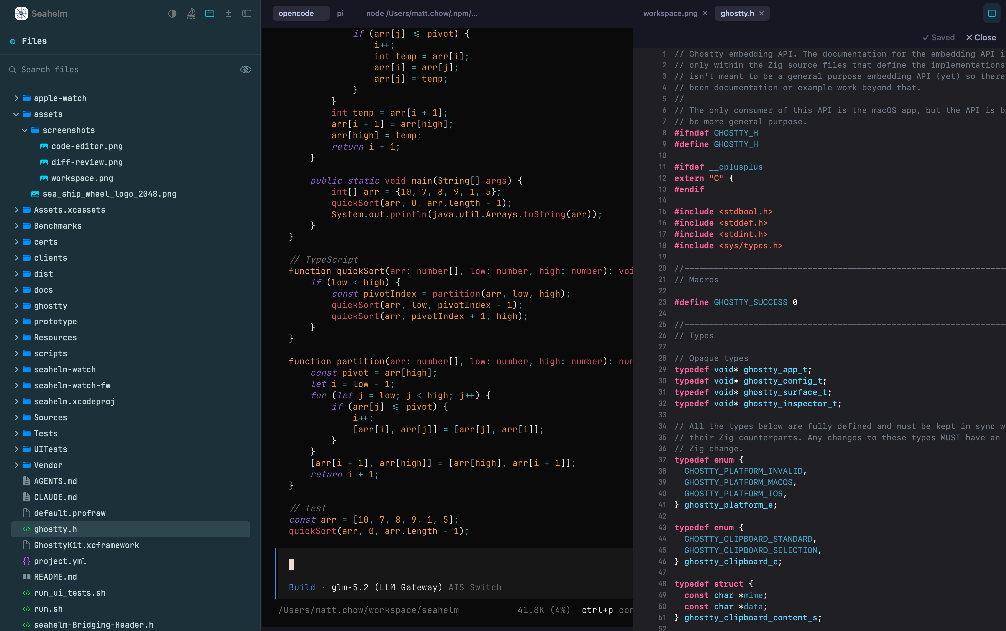Click AIS Switch in opencode prompt

click(475, 587)
